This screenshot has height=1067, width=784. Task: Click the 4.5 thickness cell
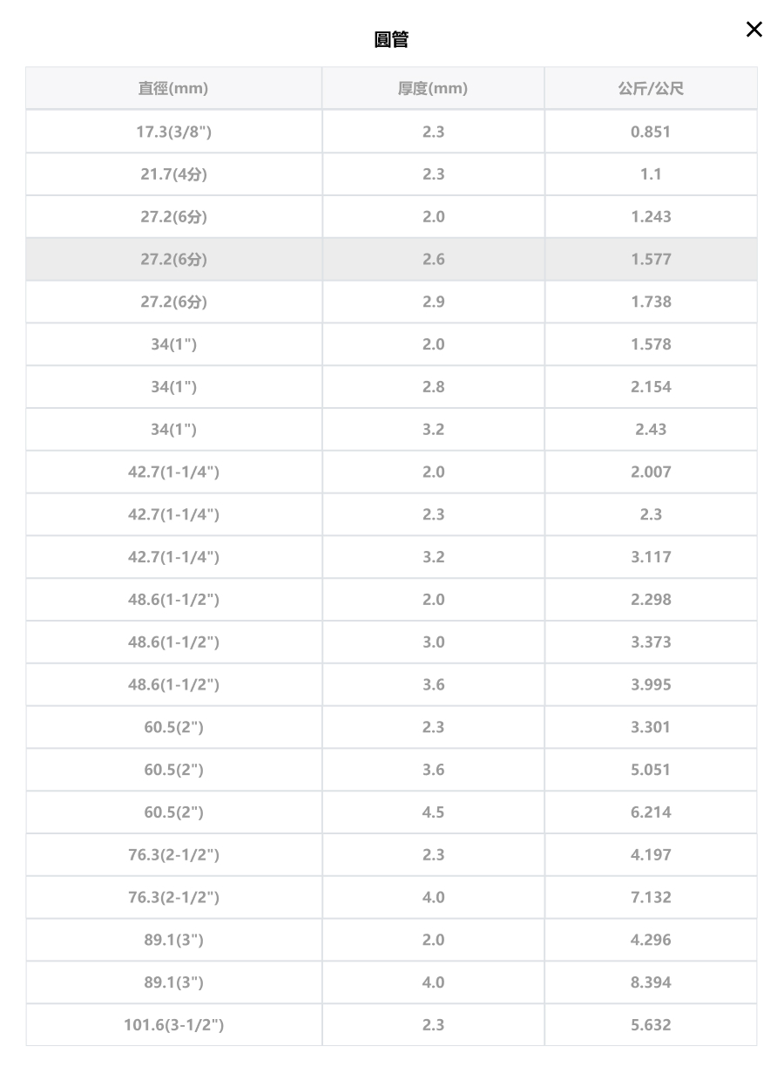tap(433, 812)
